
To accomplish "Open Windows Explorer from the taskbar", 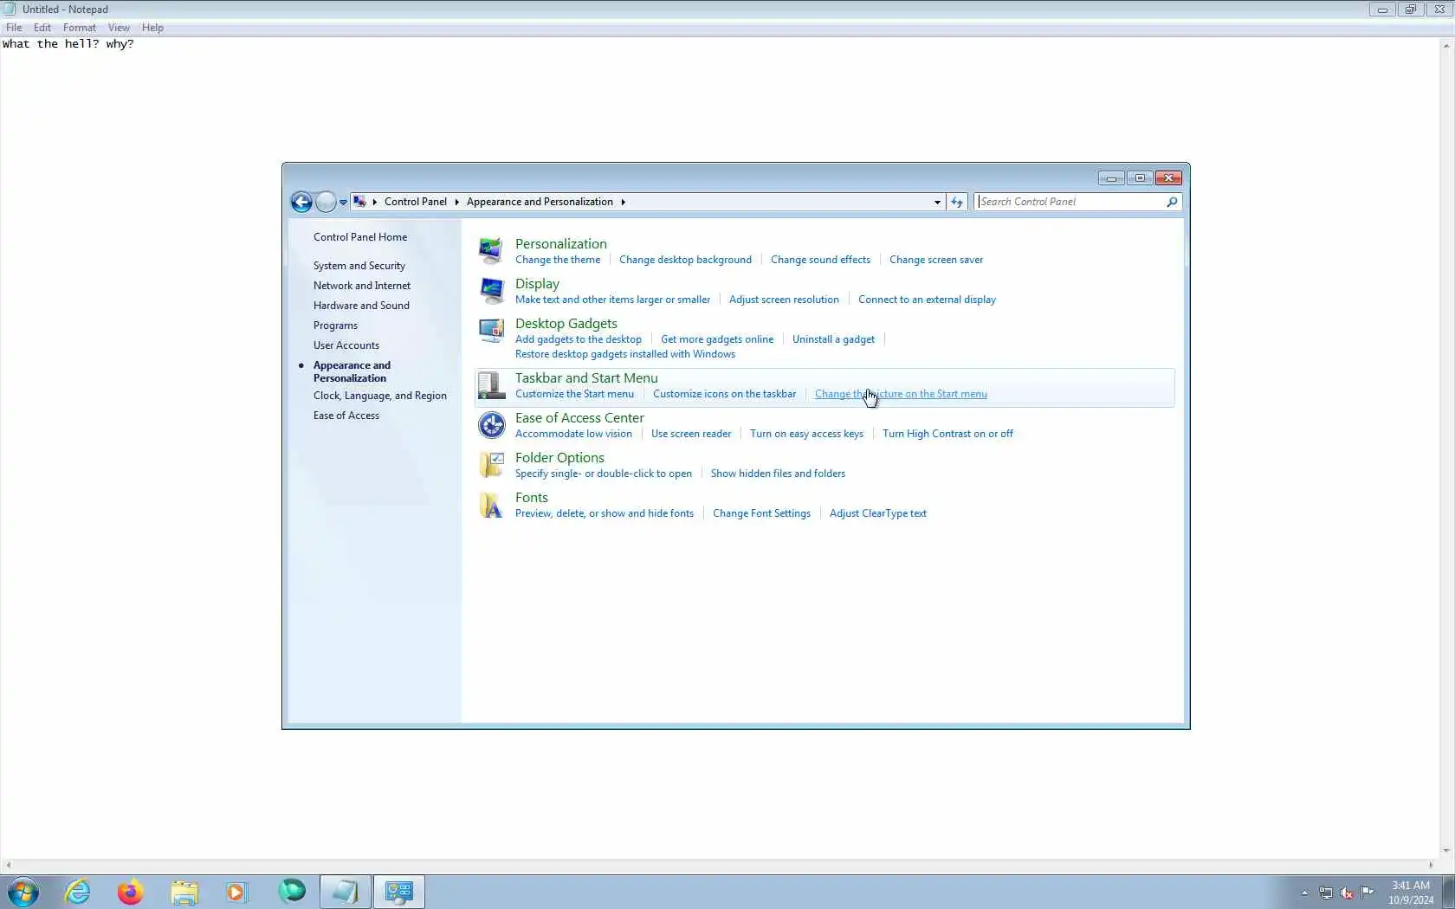I will pos(184,892).
